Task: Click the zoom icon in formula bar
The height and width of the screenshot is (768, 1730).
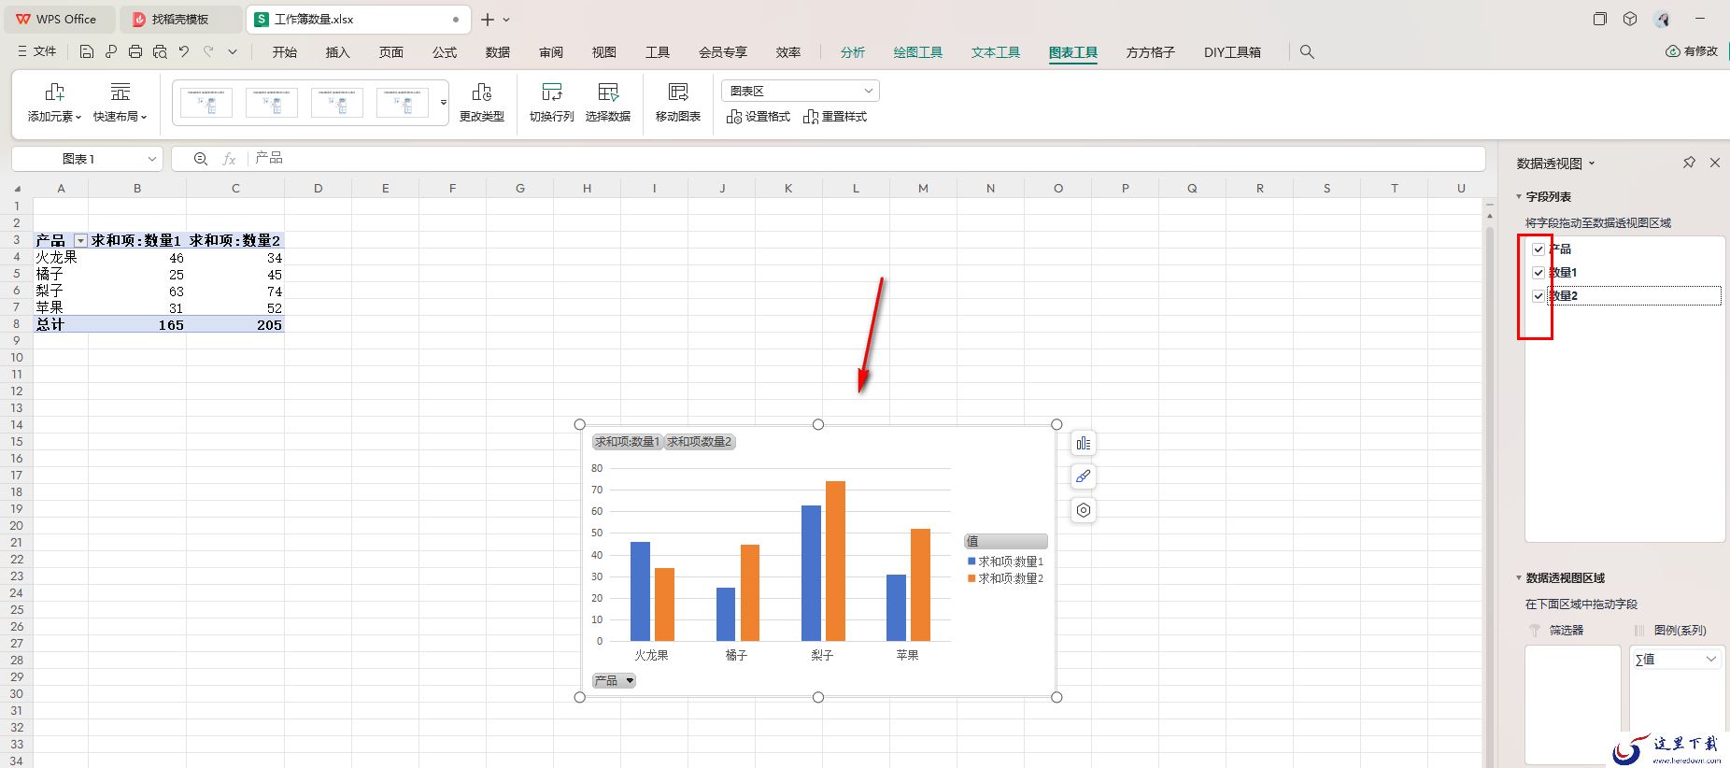Action: pyautogui.click(x=201, y=159)
